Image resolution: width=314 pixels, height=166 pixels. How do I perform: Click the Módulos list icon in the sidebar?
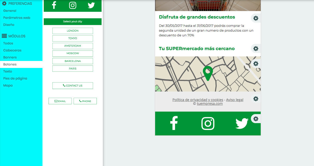click(4, 36)
